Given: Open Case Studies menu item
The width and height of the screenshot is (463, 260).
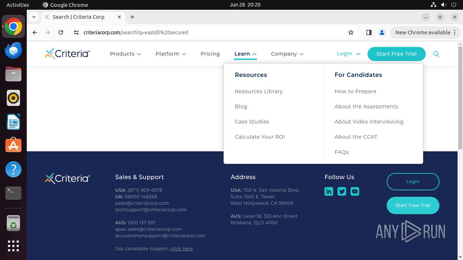Looking at the screenshot, I should [x=252, y=122].
